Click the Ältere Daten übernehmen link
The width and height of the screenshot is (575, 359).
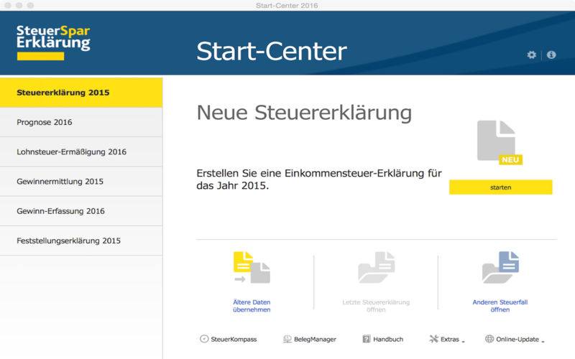(x=252, y=306)
